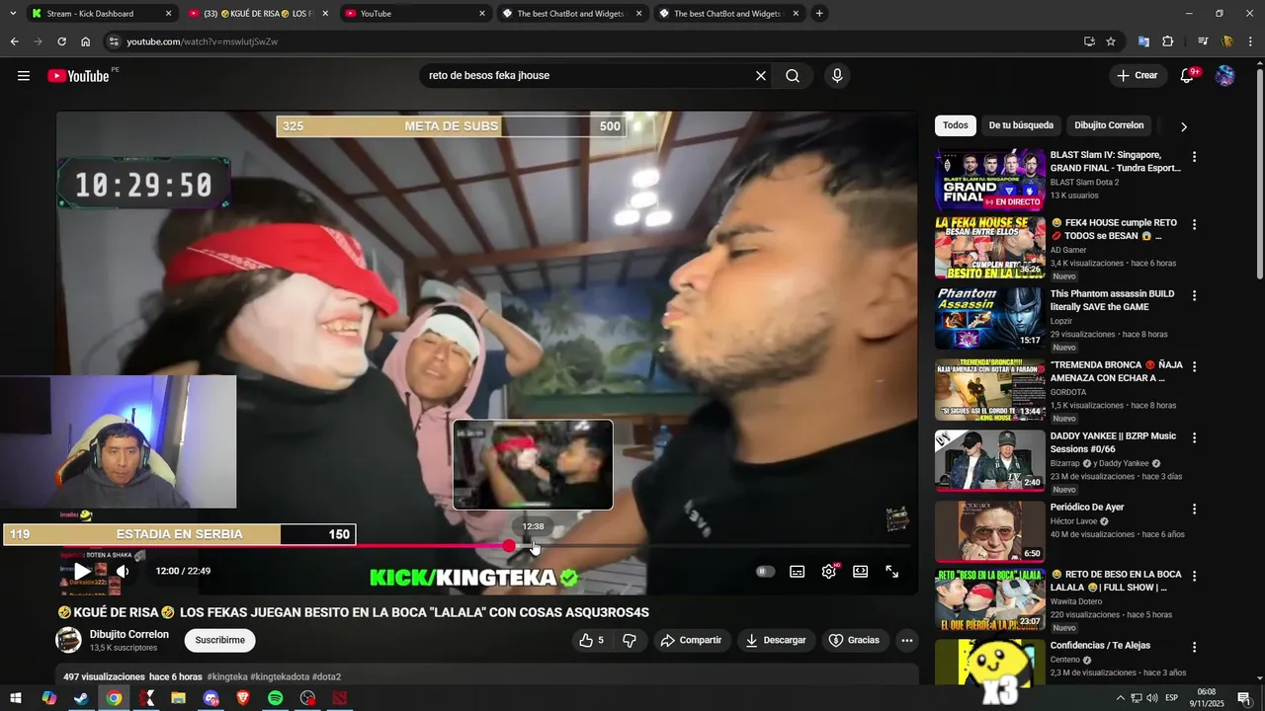
Task: Subscribe to Dibujito Correlon with Suscribirme
Action: click(x=219, y=640)
